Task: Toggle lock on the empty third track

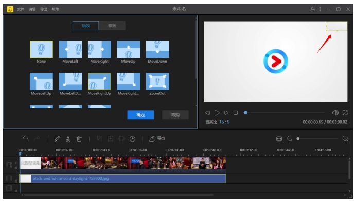Action: click(16, 190)
